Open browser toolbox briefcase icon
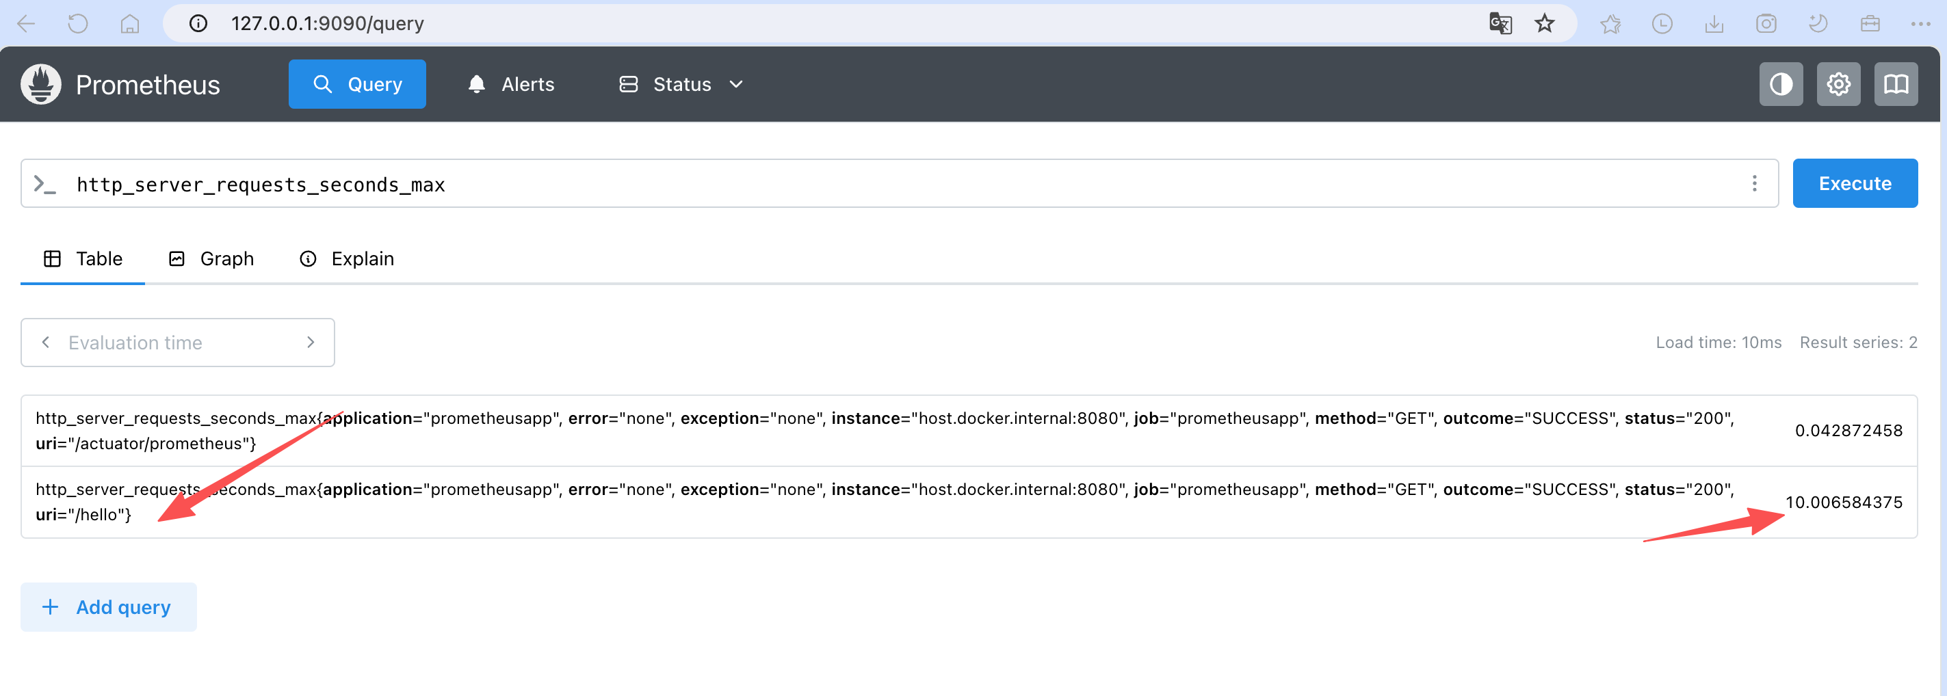Viewport: 1947px width, 696px height. [1870, 24]
